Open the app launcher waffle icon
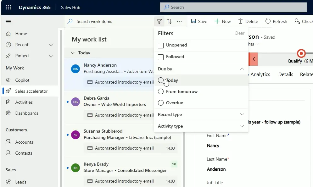313x187 pixels. click(8, 7)
